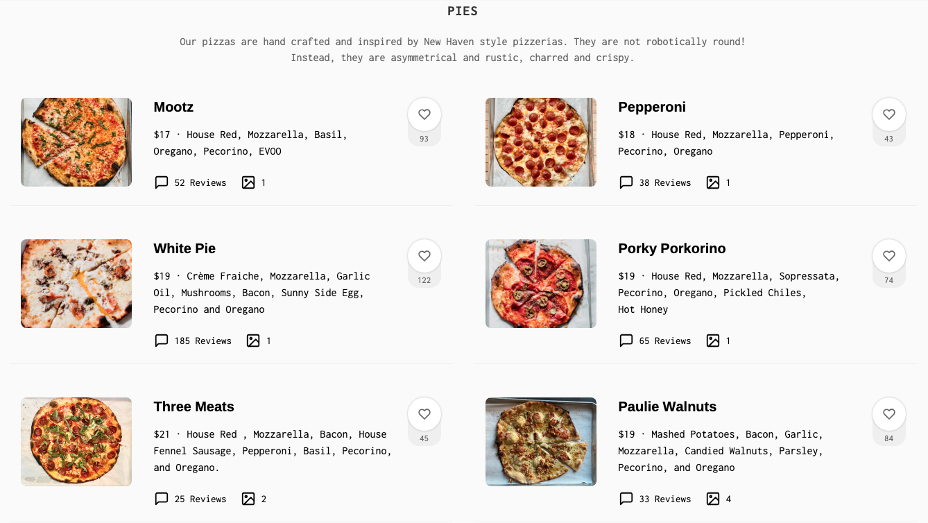Like the Mootz pizza with heart icon

(424, 114)
